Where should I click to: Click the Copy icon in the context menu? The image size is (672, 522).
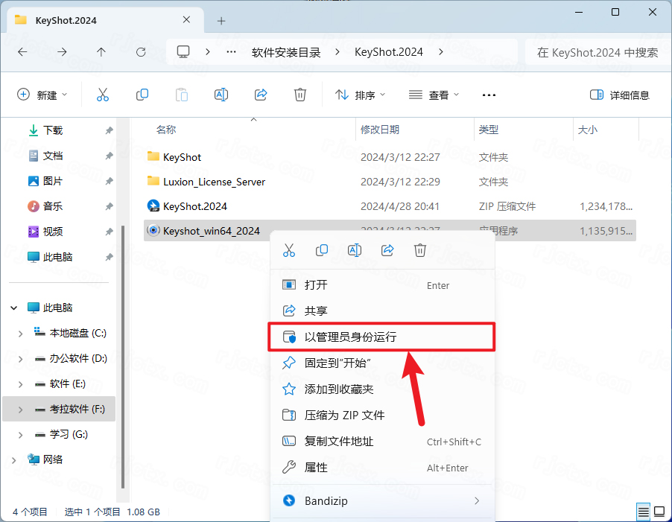(x=322, y=250)
